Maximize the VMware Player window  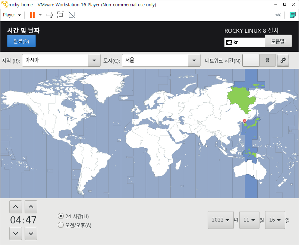click(x=284, y=4)
